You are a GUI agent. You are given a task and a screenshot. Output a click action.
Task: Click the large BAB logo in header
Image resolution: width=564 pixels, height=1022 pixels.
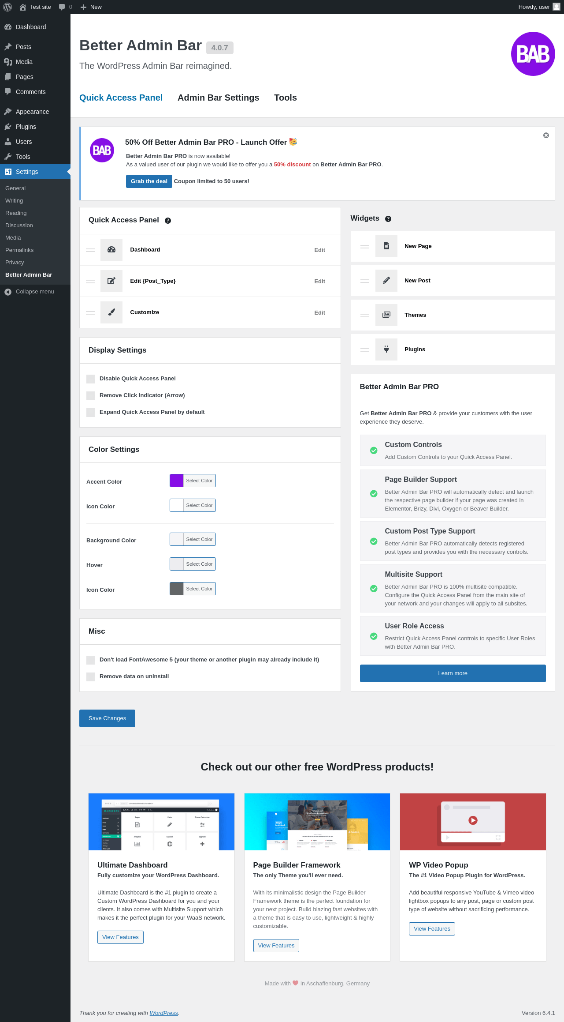click(x=533, y=54)
